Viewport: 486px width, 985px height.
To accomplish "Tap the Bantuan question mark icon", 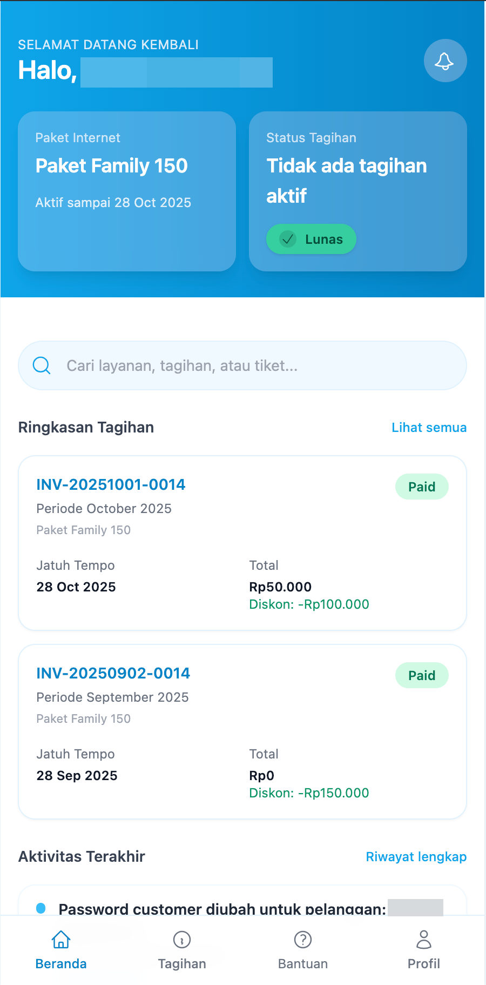I will click(x=303, y=940).
